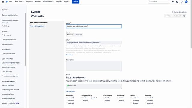Open Audit Log in sidebar

coord(5,26)
